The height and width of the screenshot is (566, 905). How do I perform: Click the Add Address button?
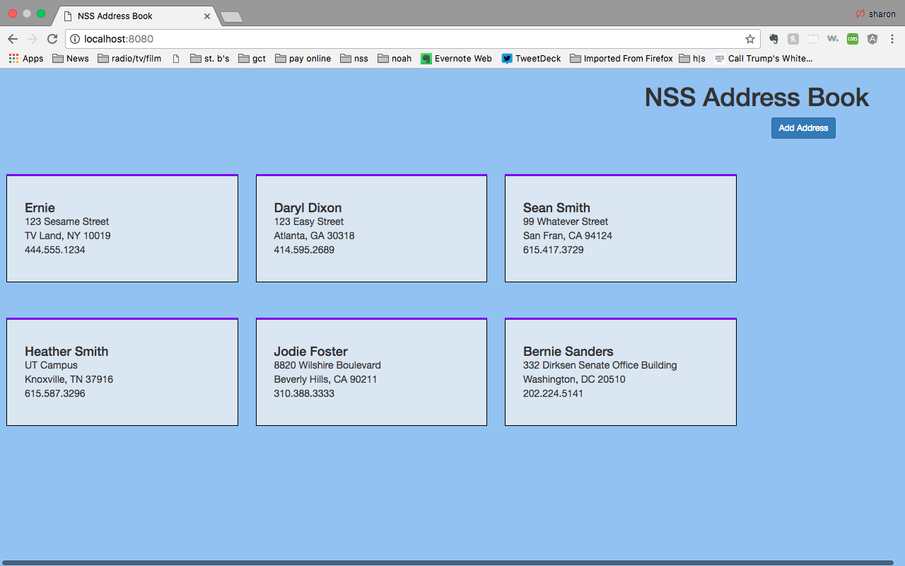click(803, 128)
